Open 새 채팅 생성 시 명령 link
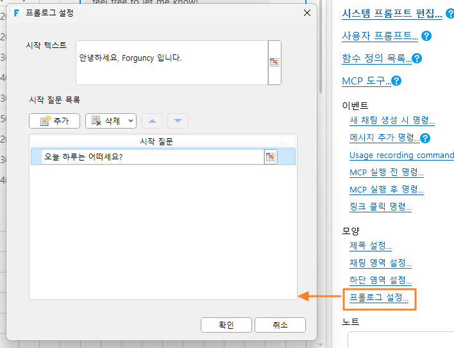 [392, 120]
